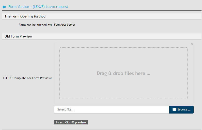Select the Old Form Preview section header
This screenshot has height=130, width=202.
pyautogui.click(x=18, y=36)
